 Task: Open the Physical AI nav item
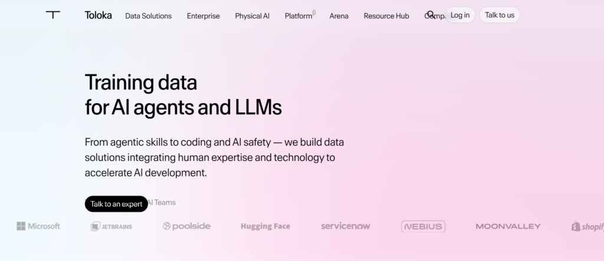(252, 16)
